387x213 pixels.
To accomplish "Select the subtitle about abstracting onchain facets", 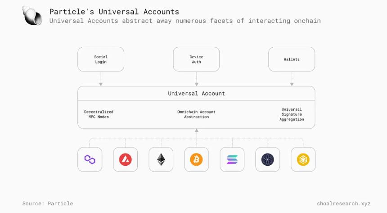I will (x=185, y=21).
